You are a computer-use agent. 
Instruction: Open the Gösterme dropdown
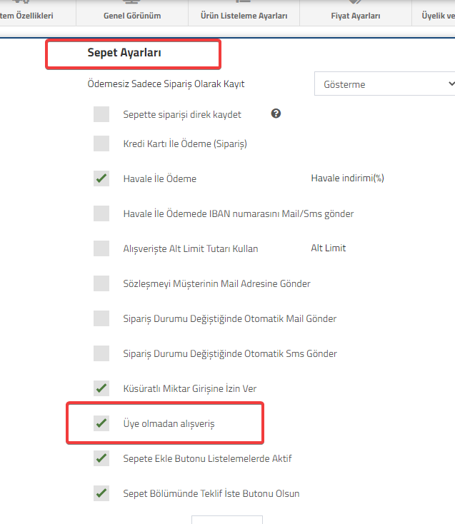coord(384,84)
